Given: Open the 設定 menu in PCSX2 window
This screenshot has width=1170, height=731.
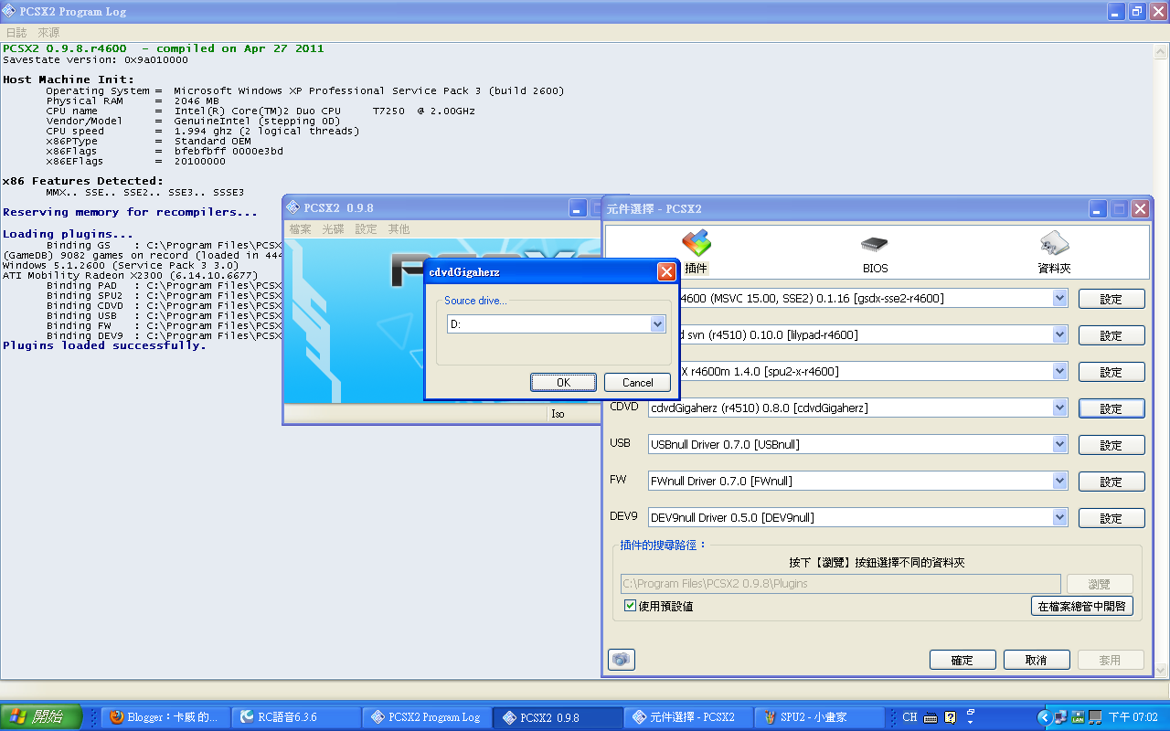Looking at the screenshot, I should click(x=366, y=229).
